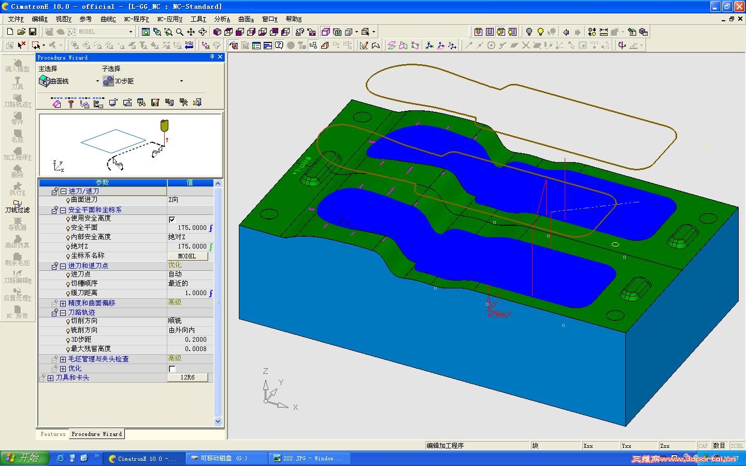Select the Rotate view tool icon

(x=203, y=32)
